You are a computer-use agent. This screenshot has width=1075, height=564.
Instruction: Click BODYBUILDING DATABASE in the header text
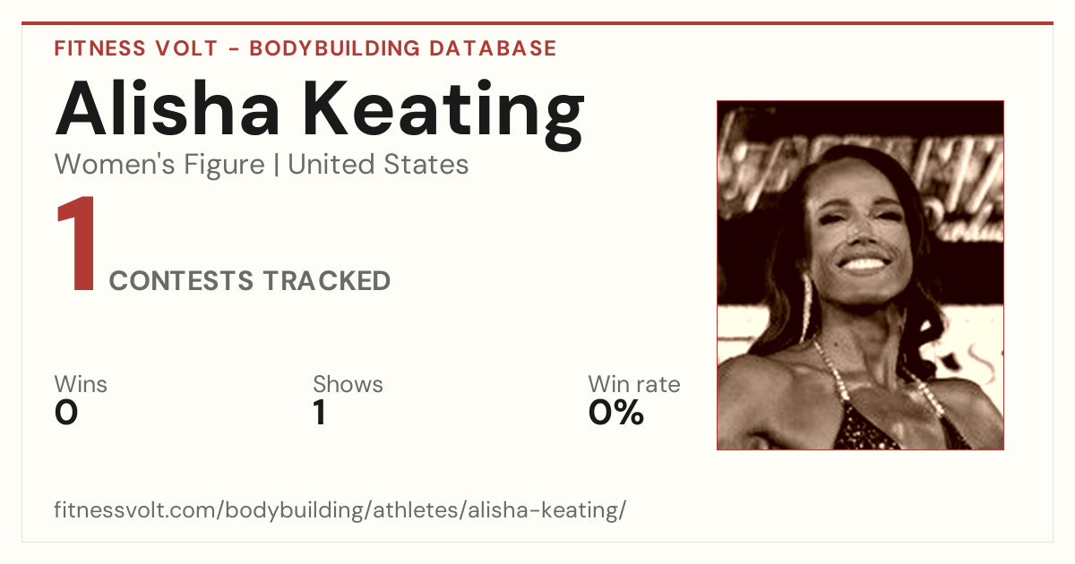(x=403, y=48)
